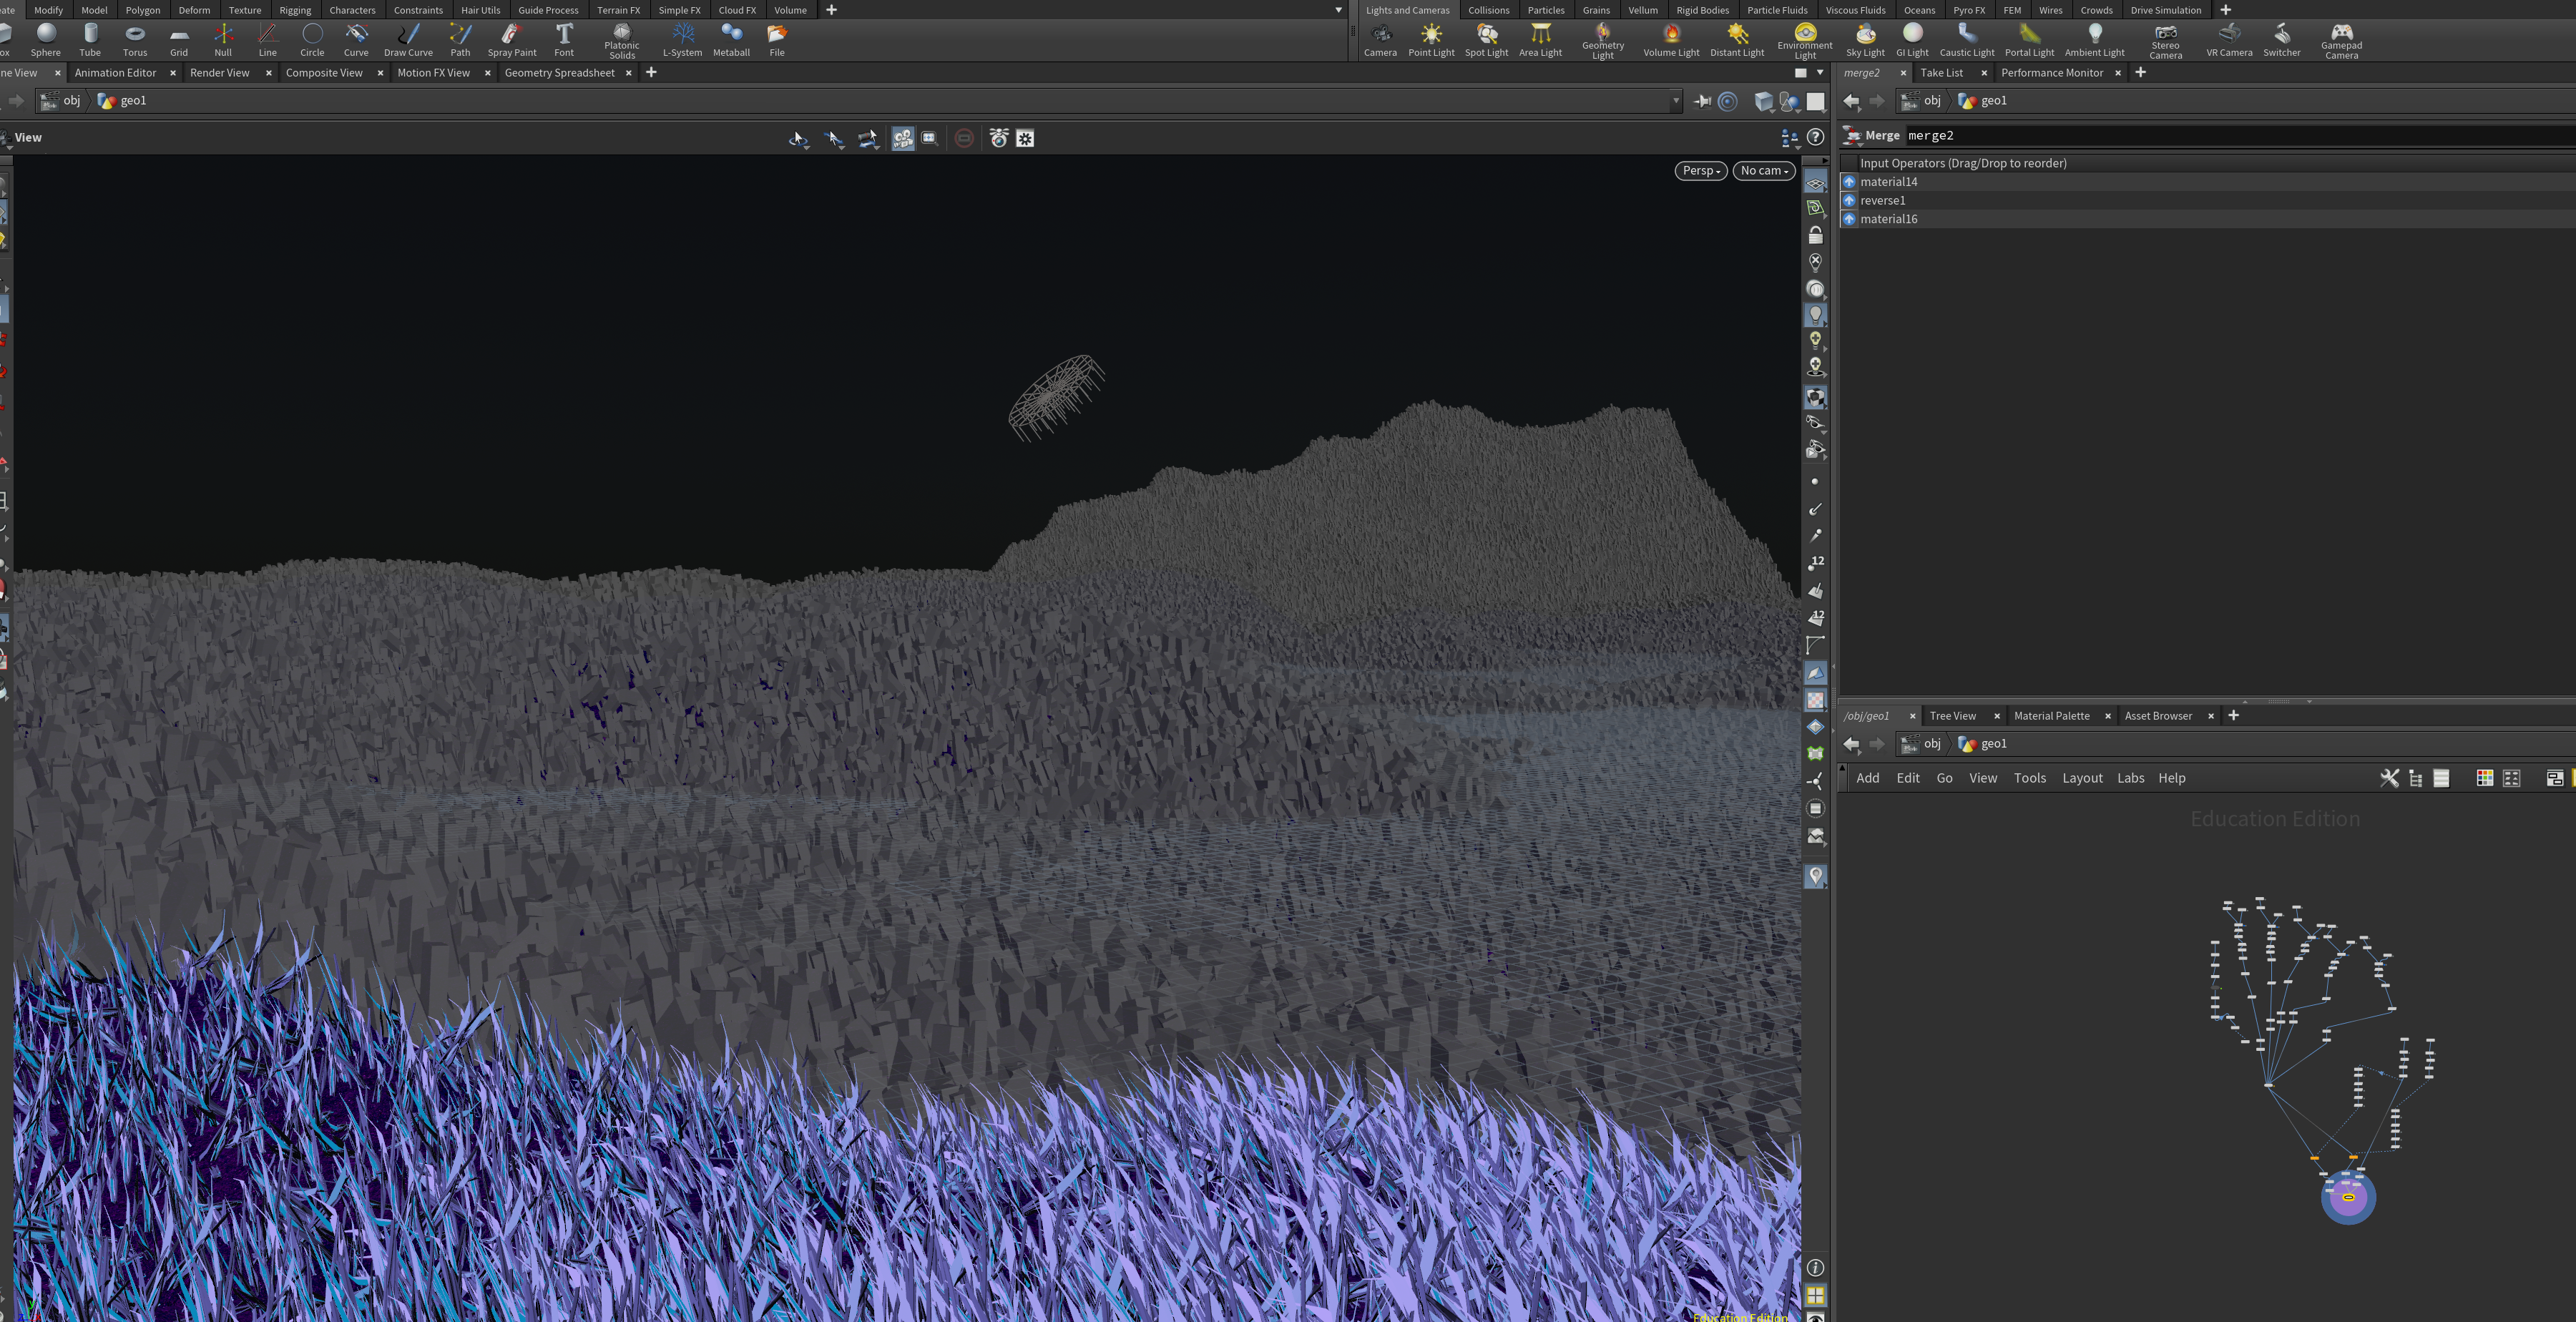The width and height of the screenshot is (2576, 1322).
Task: Click the Gamepad Camera icon
Action: point(2341,40)
